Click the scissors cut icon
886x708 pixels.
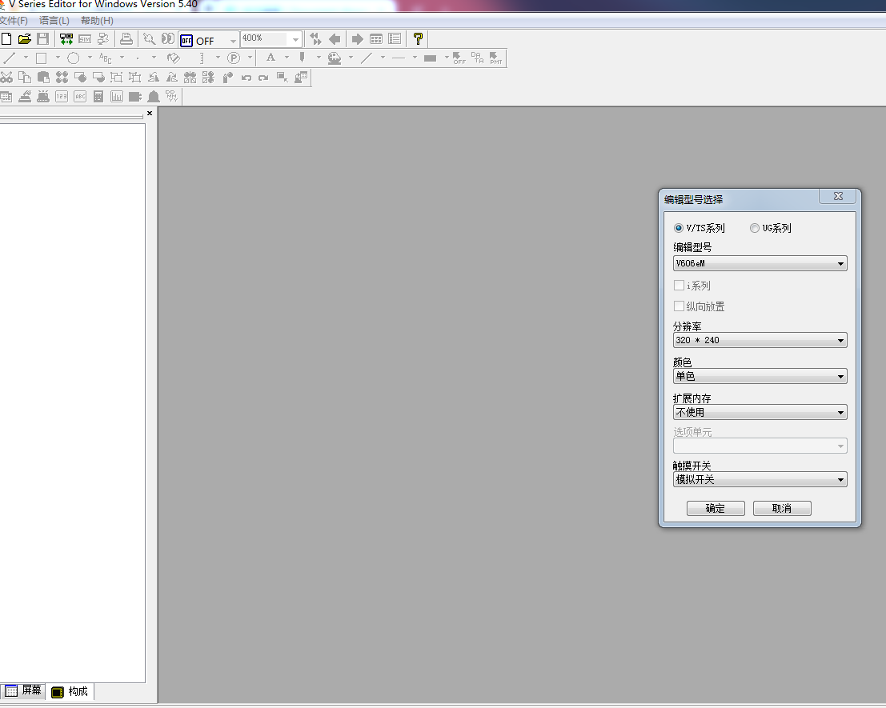pyautogui.click(x=6, y=78)
